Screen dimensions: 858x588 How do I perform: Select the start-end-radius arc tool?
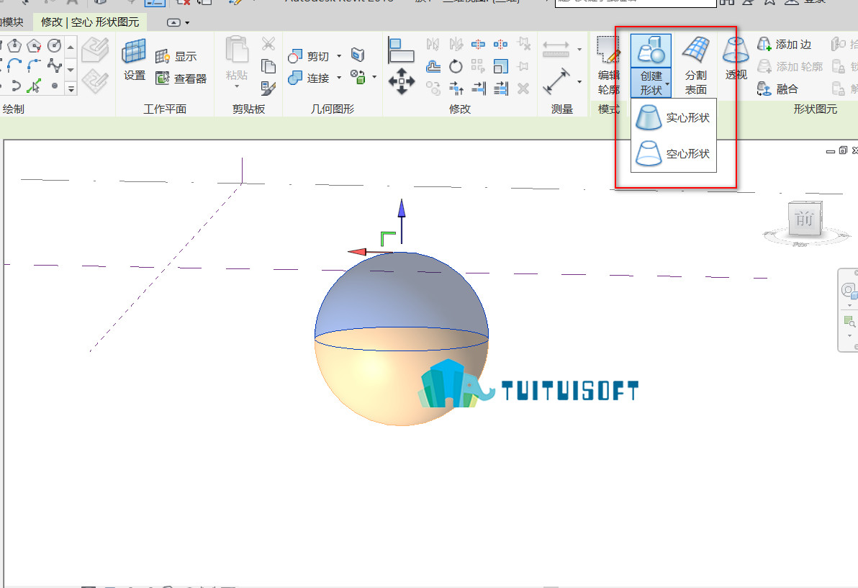tap(15, 65)
